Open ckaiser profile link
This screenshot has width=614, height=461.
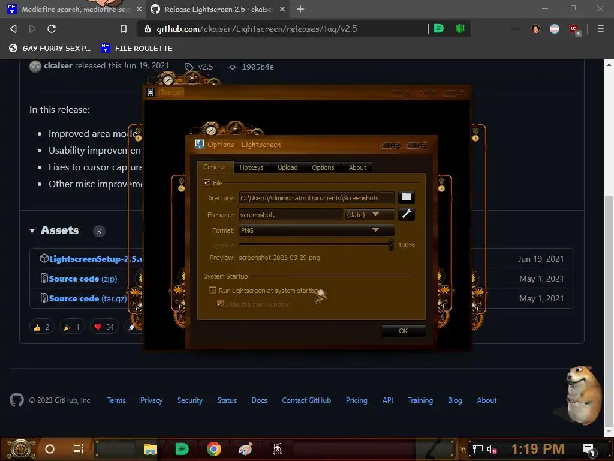[58, 65]
